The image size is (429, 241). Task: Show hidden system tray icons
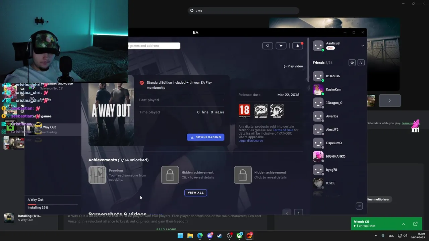376,236
